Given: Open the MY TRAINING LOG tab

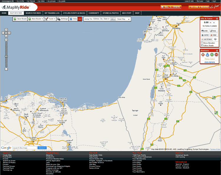Looking at the screenshot, I should pos(52,13).
